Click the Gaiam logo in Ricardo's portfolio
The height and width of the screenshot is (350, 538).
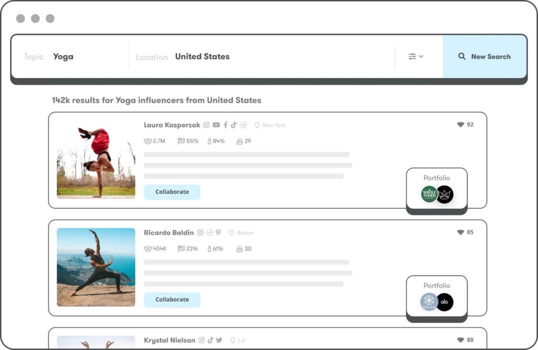pos(429,302)
